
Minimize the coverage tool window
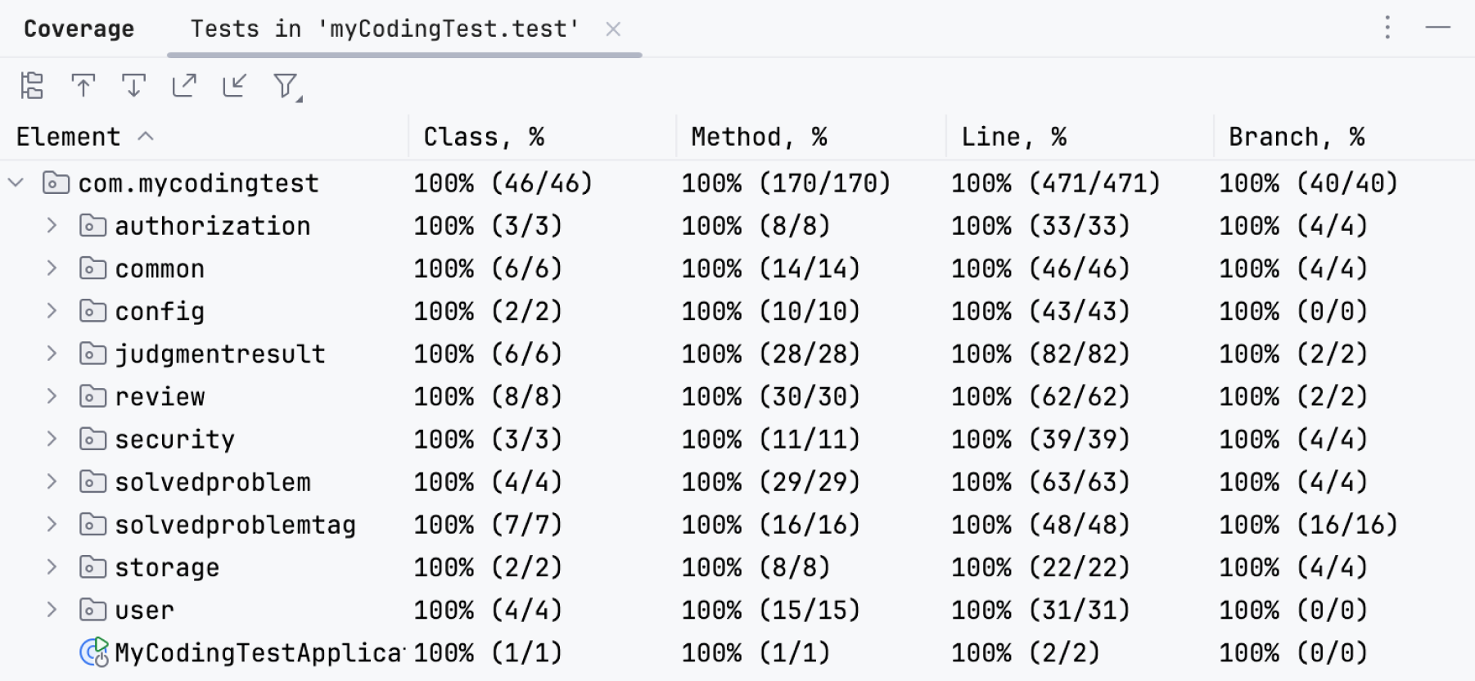click(1437, 28)
